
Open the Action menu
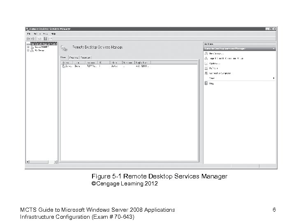pyautogui.click(x=37, y=34)
